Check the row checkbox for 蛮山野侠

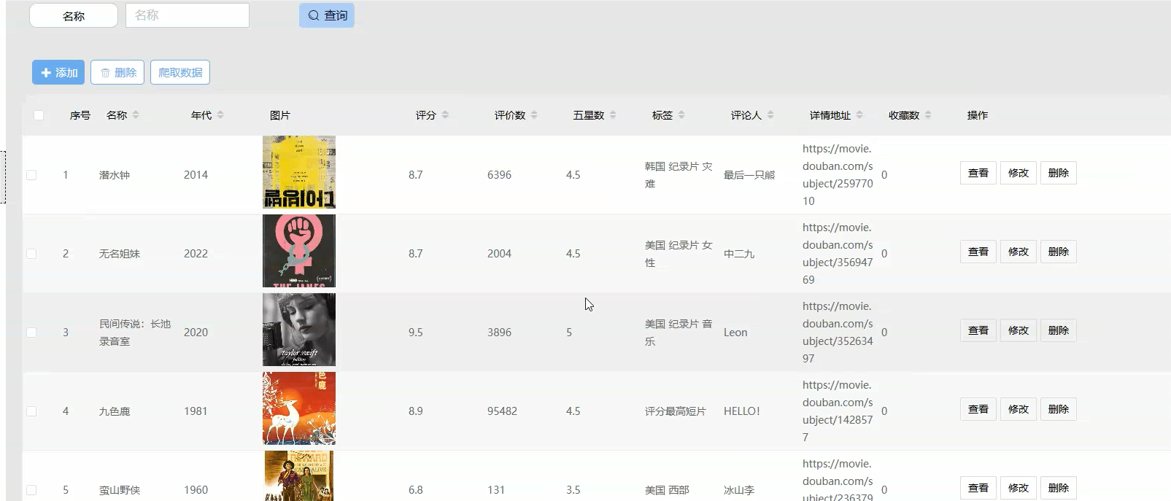click(31, 490)
